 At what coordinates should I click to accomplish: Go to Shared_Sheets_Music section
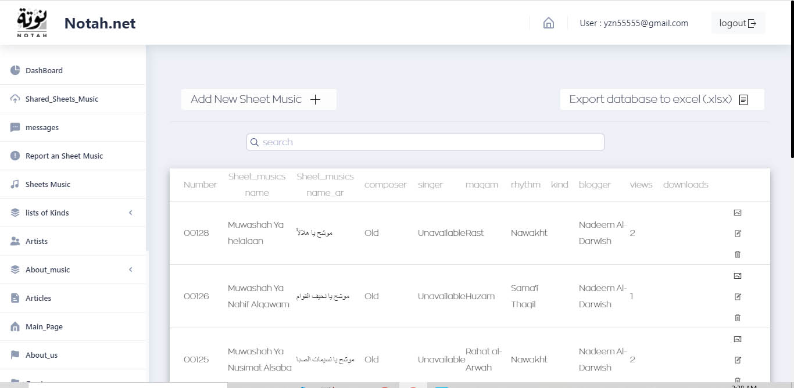62,99
